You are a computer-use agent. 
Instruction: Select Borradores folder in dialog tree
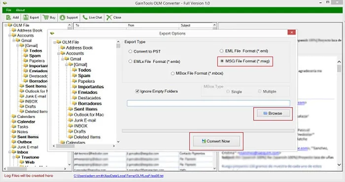coord(90,103)
